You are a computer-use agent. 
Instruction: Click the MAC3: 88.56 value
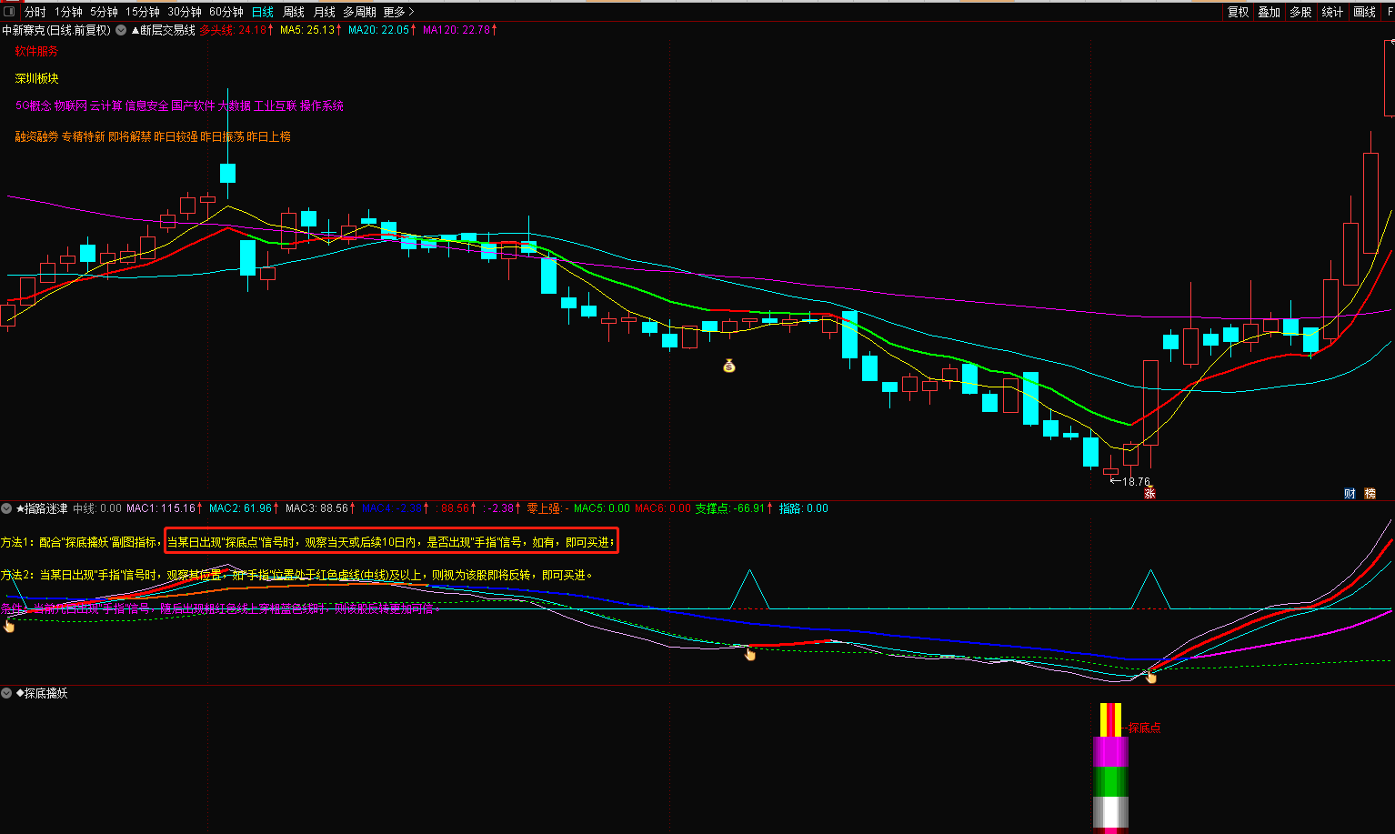click(321, 508)
